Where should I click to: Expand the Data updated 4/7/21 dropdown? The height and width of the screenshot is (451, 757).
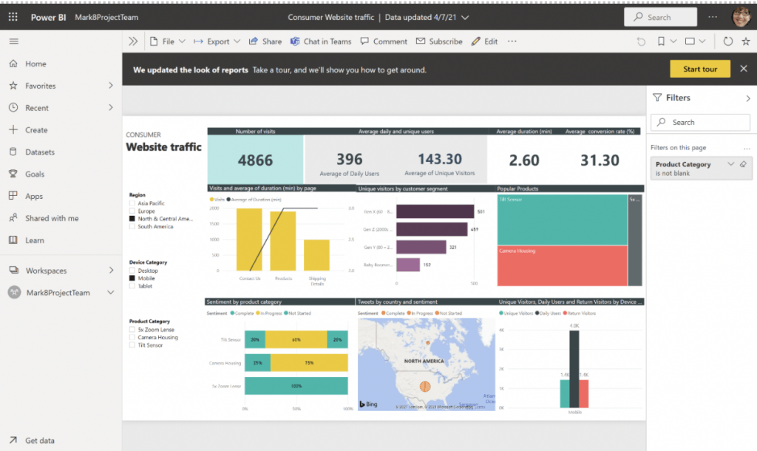pyautogui.click(x=465, y=18)
